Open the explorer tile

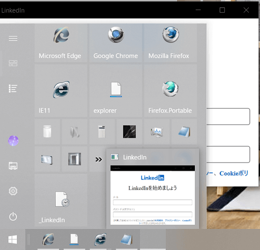tap(116, 91)
